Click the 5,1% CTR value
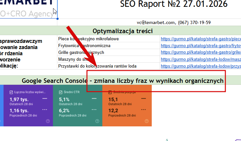 click(x=64, y=99)
